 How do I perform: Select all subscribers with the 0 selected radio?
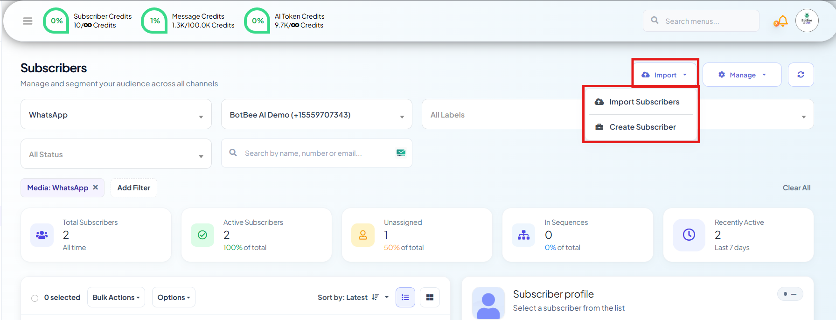[x=35, y=298]
